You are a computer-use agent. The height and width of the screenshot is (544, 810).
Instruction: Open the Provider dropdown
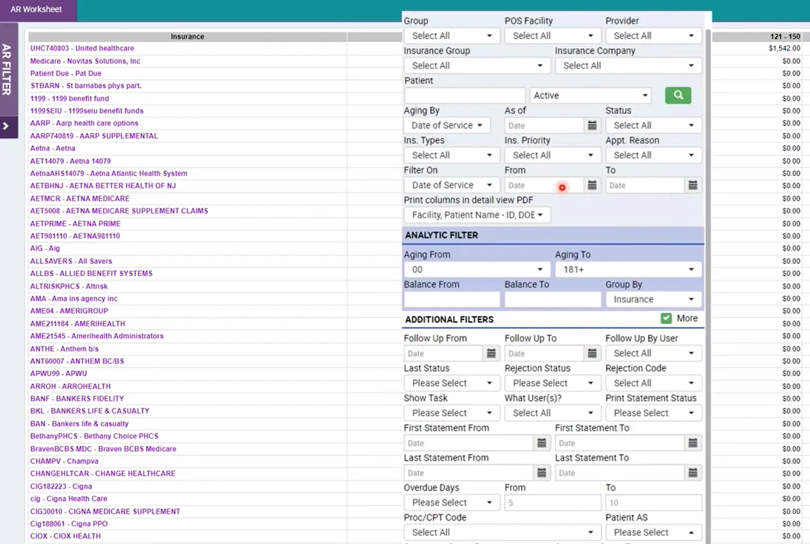tap(654, 36)
